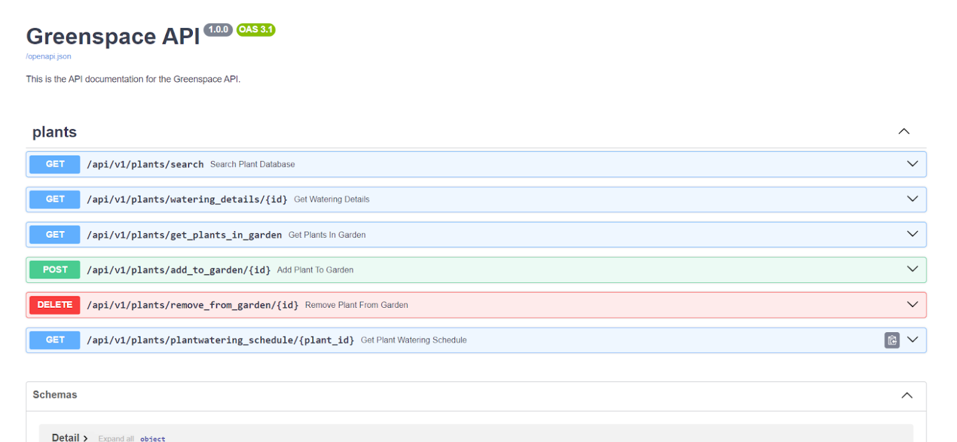Copy the plantwatering_schedule path to clipboard
Screen dimensions: 957x442
[892, 340]
